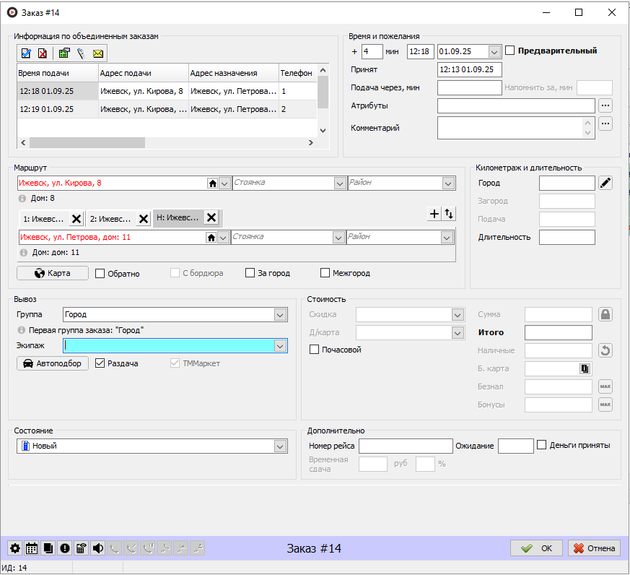Click the red X delete order icon

coord(43,53)
